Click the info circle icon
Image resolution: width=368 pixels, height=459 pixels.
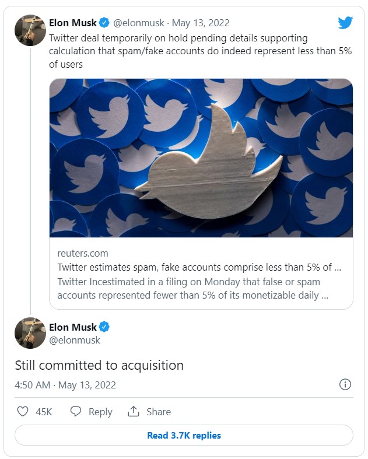point(345,384)
